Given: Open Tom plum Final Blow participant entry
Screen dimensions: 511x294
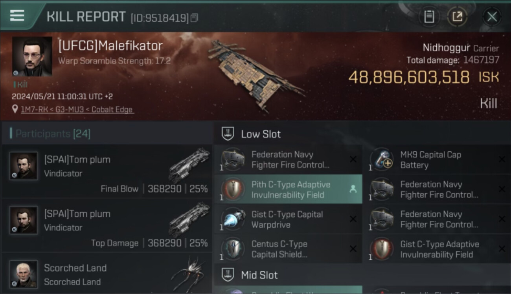Looking at the screenshot, I should (x=107, y=171).
